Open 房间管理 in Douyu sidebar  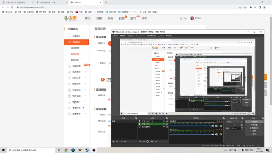[x=75, y=48]
